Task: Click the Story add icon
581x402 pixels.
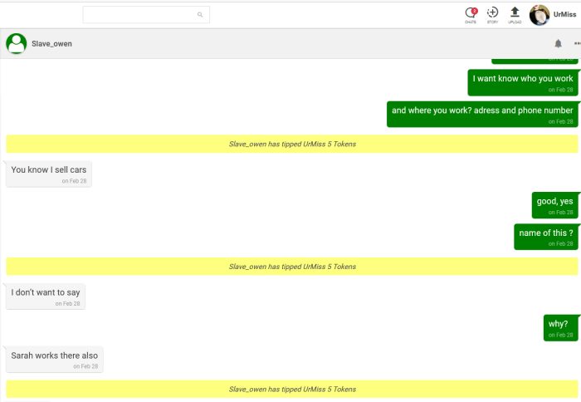Action: tap(492, 13)
